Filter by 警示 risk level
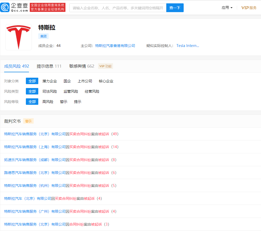Screen dimensions: 261x231 coord(64,102)
